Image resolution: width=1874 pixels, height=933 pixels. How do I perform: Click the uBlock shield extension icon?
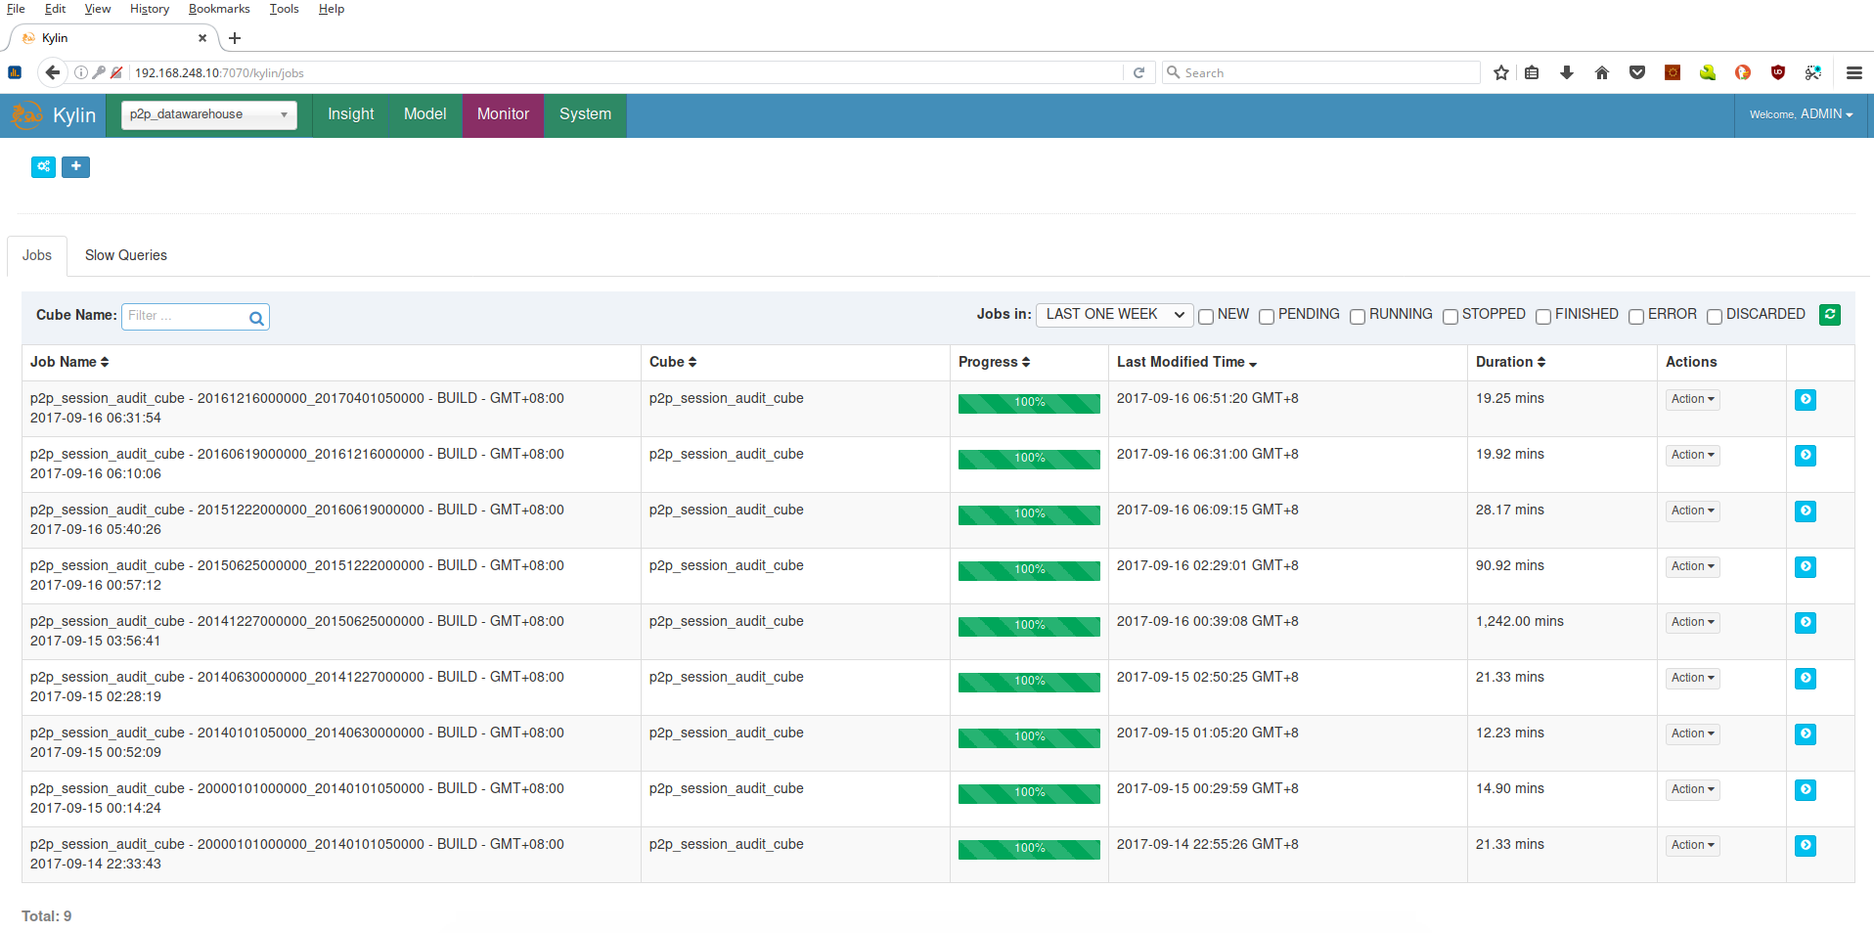(x=1778, y=72)
